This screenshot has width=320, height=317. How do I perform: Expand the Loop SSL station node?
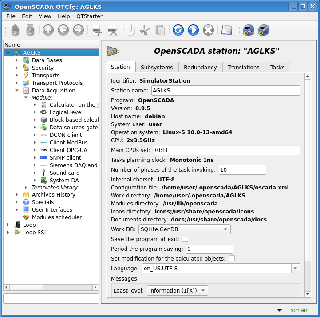tap(8, 232)
